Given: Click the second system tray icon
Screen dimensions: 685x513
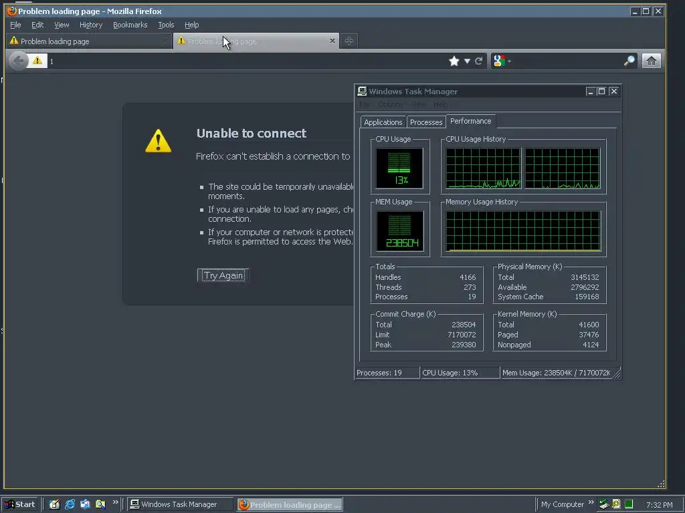Looking at the screenshot, I should 616,504.
